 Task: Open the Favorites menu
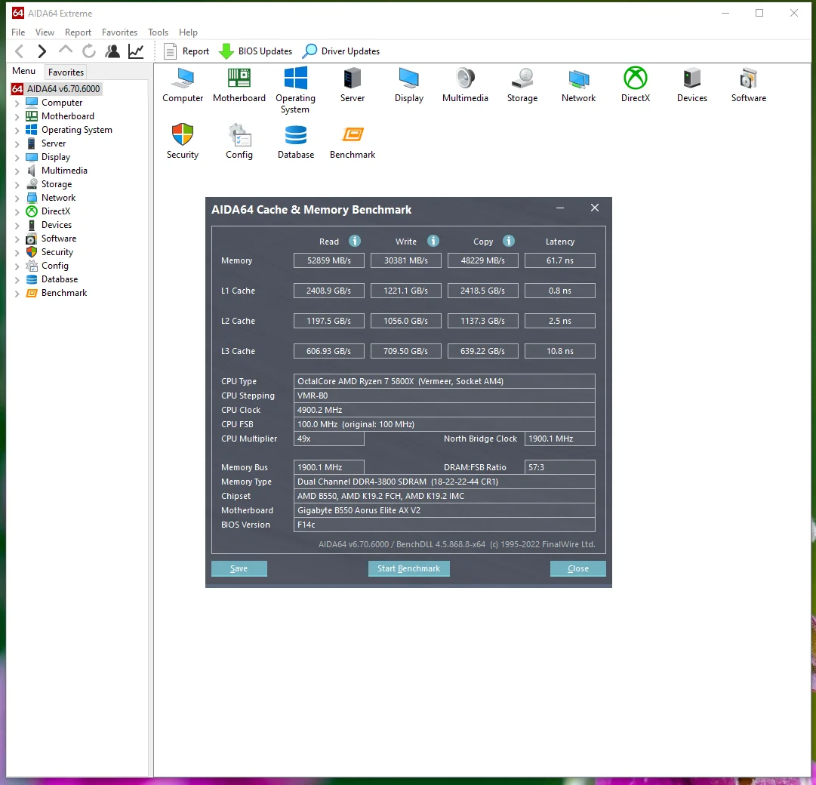click(x=120, y=32)
